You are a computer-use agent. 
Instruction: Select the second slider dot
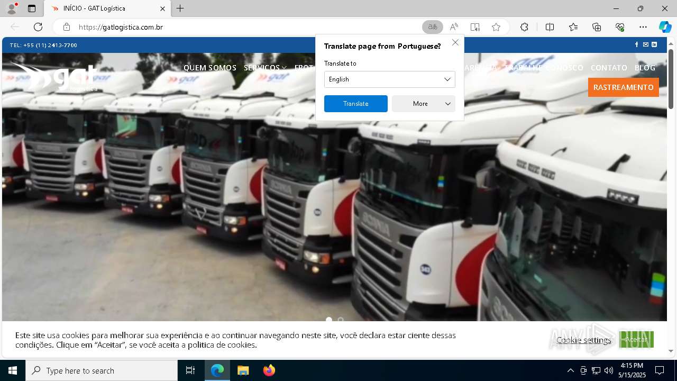(341, 320)
